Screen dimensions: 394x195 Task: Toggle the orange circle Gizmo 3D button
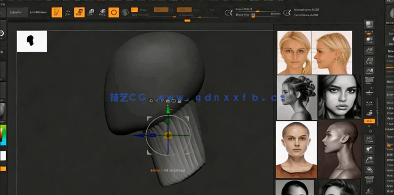[114, 12]
